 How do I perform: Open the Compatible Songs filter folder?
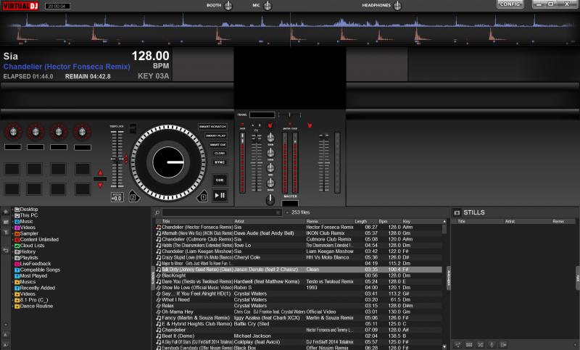37,270
